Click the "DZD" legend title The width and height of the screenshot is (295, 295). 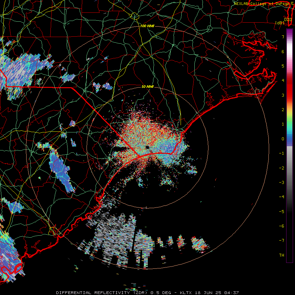coord(288,20)
